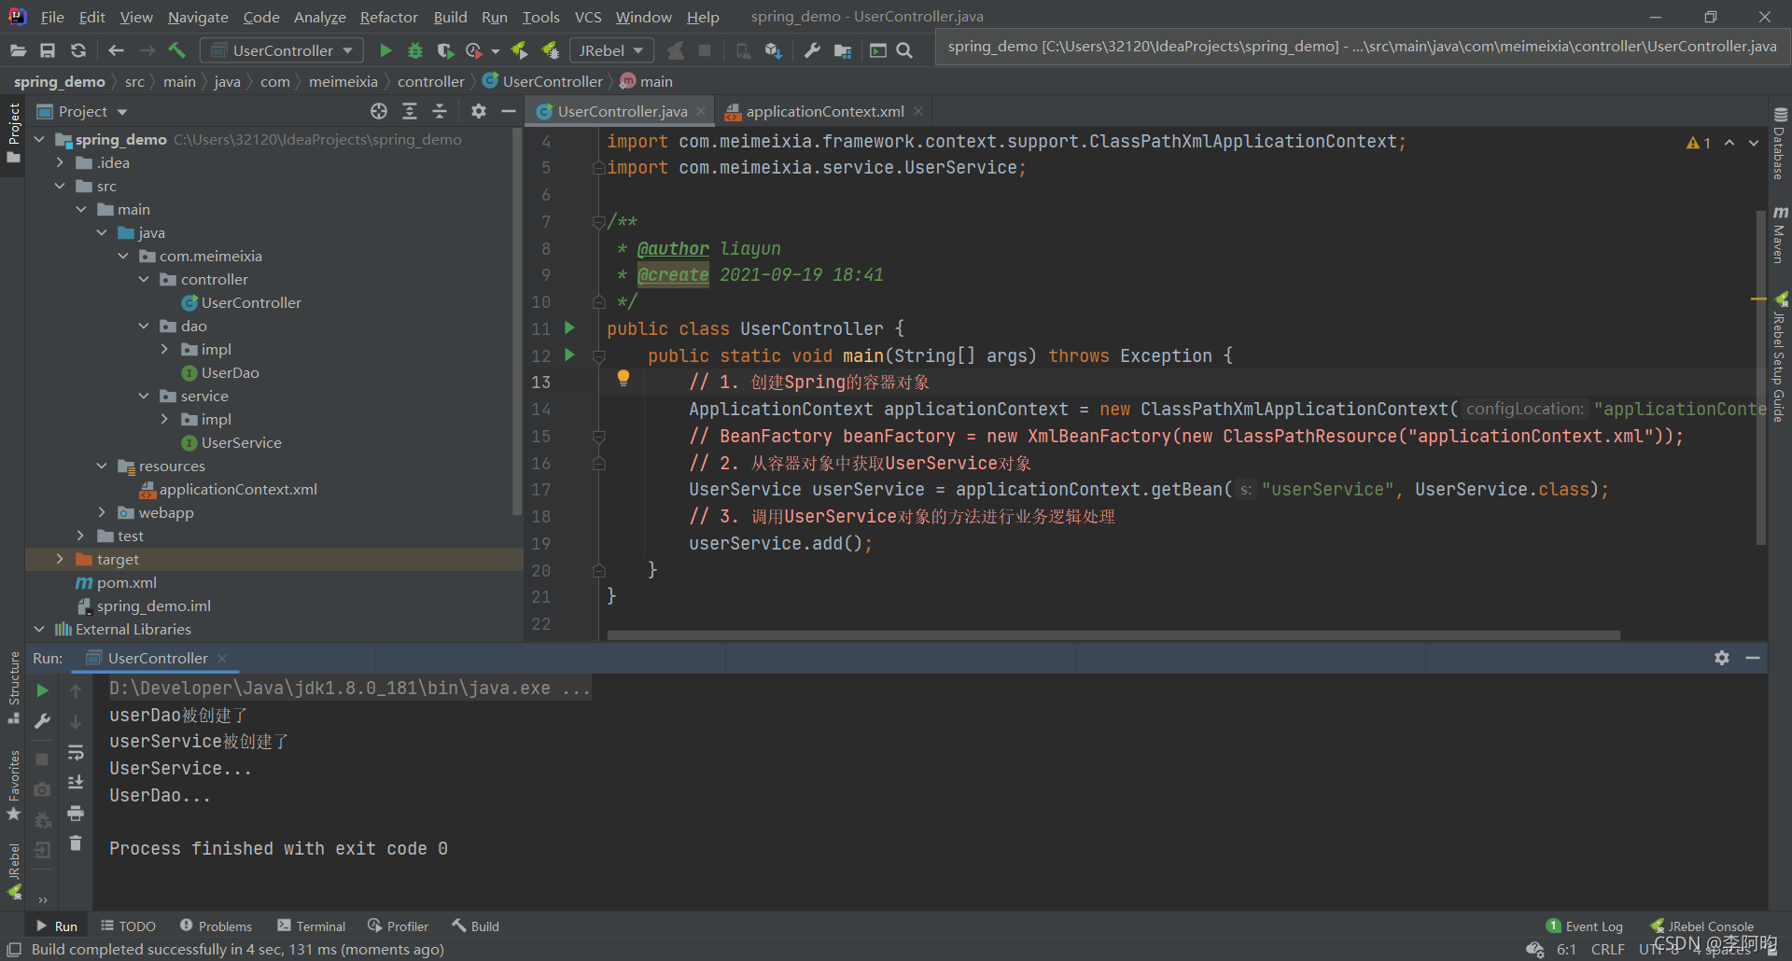Run with the profiler clock icon
Screen dimensions: 1792x961
[474, 50]
